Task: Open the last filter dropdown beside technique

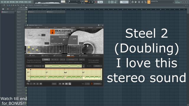Action: click(x=82, y=59)
